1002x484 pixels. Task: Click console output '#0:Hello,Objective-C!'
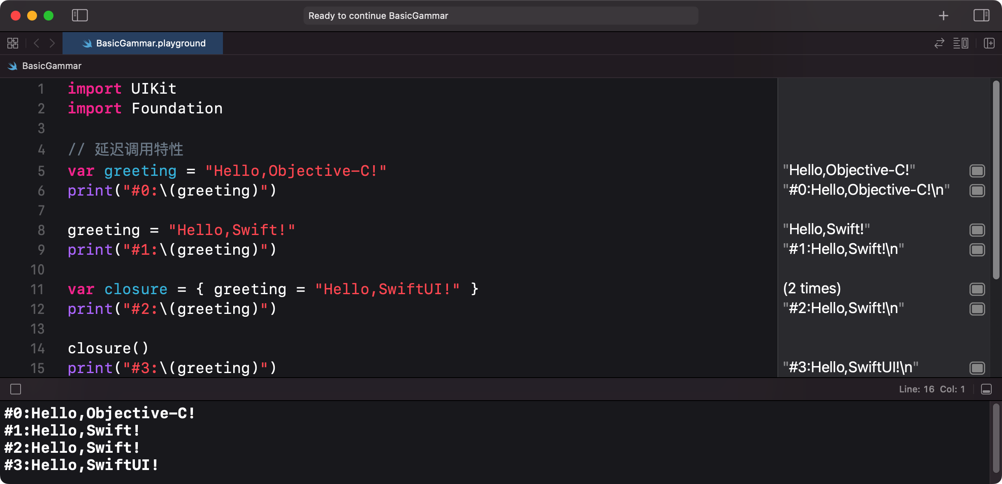click(x=100, y=413)
